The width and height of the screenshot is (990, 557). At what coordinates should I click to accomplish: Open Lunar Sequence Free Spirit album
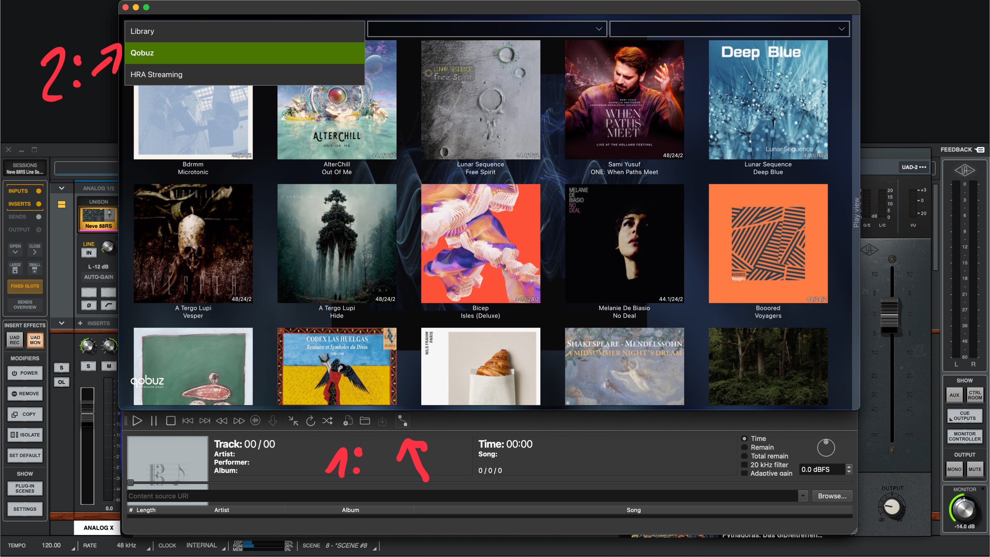pyautogui.click(x=480, y=100)
